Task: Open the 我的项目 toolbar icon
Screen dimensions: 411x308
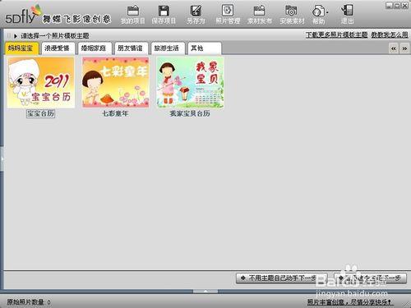Action: (x=133, y=11)
